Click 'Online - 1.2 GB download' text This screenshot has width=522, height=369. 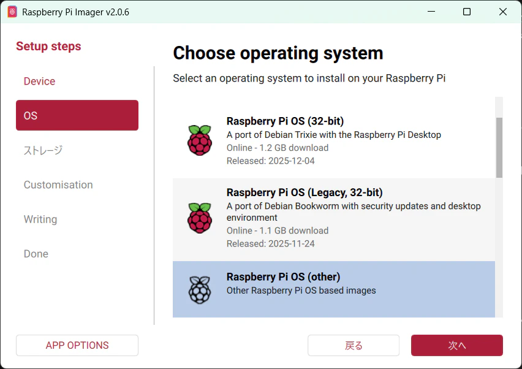(278, 148)
